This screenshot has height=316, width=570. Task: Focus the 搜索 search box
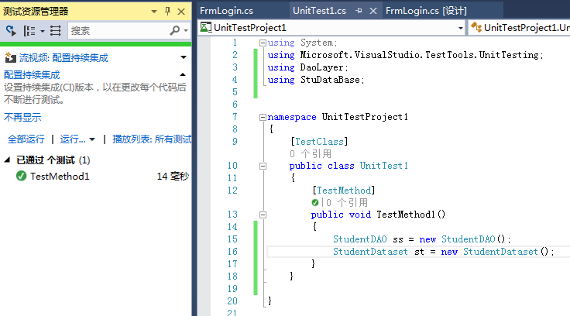click(118, 31)
